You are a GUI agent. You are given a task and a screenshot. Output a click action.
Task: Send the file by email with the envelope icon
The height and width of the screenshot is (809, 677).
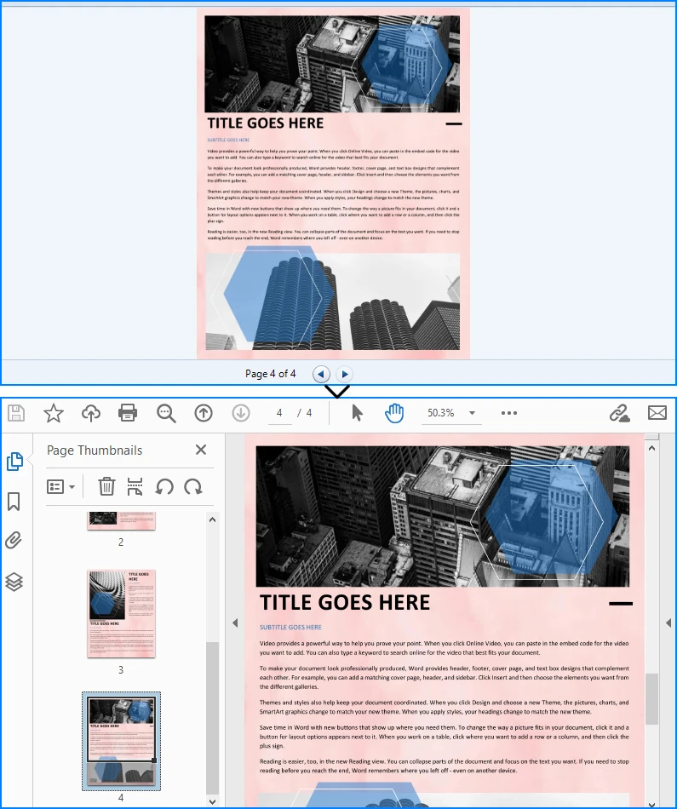click(657, 413)
